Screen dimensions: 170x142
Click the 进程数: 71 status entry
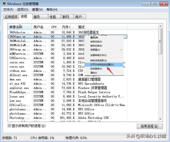(9, 138)
